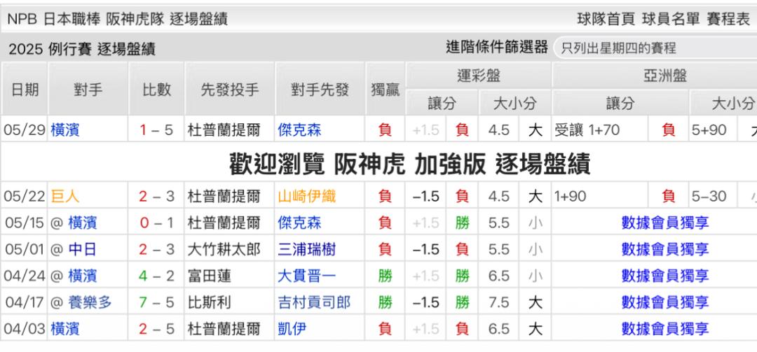
Task: Click the 對手 column header
Action: tap(88, 89)
